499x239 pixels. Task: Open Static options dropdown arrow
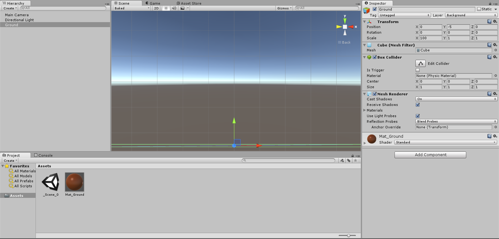coord(496,9)
